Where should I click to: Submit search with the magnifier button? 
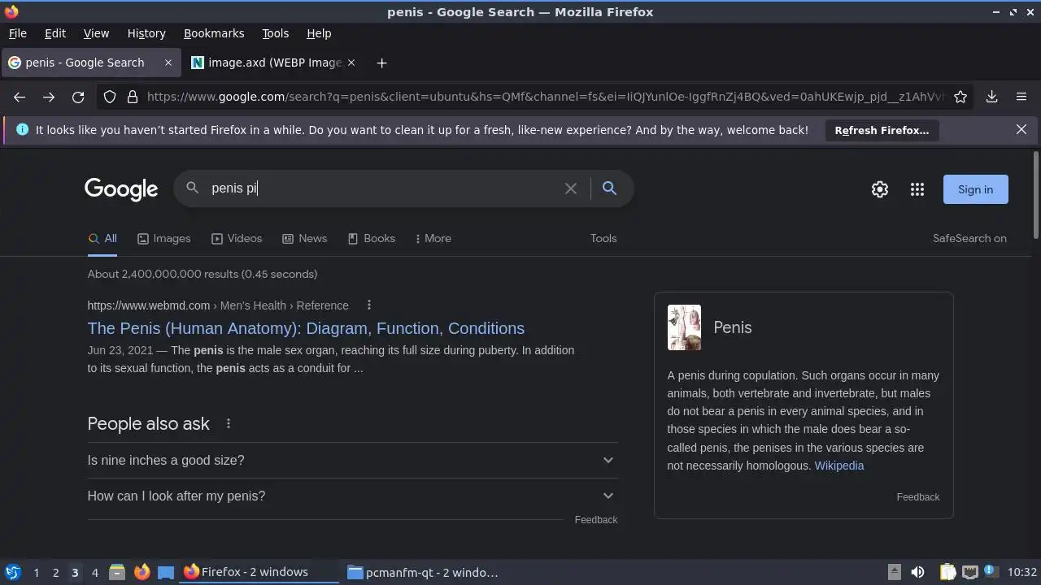(609, 188)
